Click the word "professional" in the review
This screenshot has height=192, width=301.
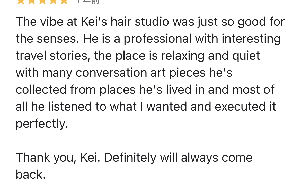pos(157,39)
